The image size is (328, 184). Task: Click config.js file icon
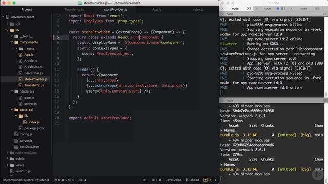[16, 134]
